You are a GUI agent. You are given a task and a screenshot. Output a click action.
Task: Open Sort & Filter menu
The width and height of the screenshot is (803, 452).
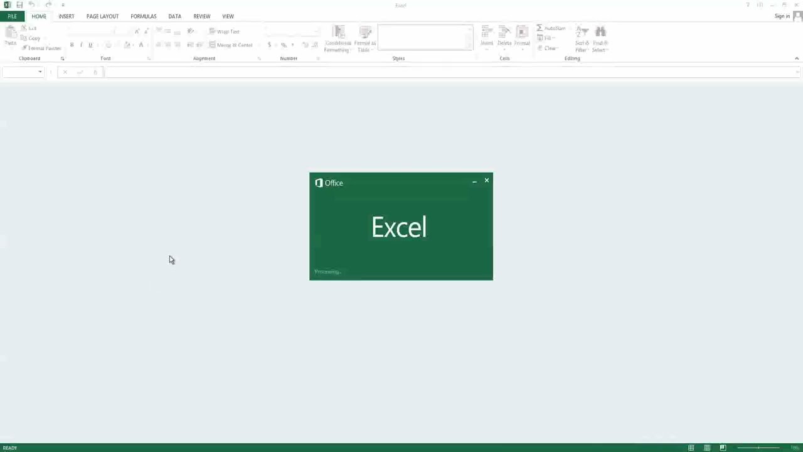point(582,39)
